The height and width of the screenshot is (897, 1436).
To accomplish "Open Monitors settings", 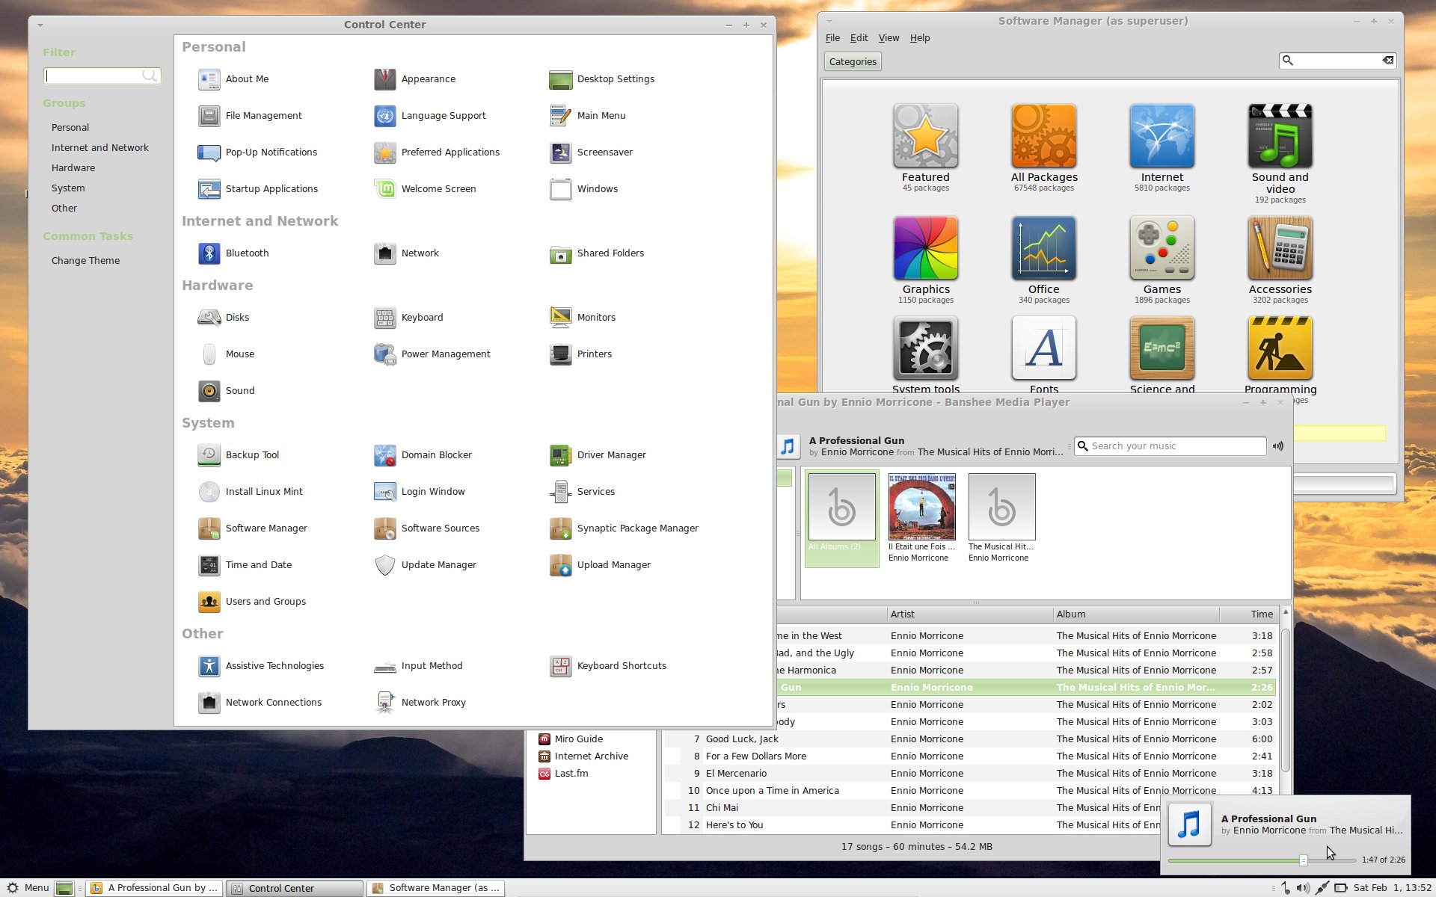I will [x=583, y=317].
